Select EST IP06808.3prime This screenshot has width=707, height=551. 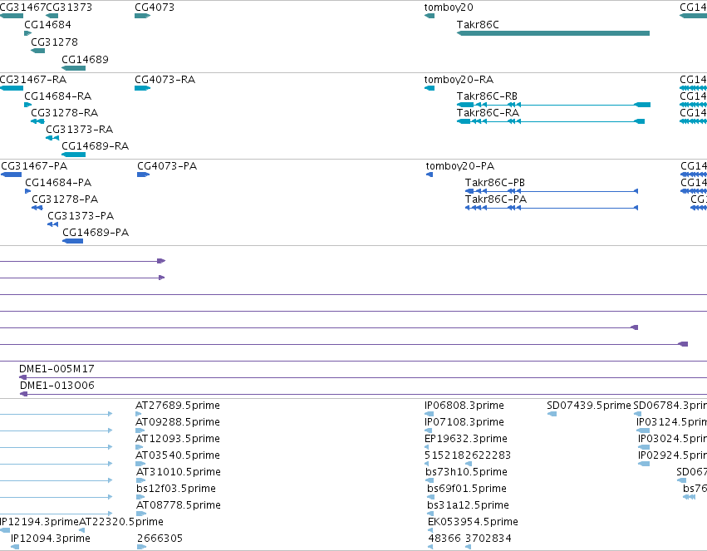(429, 414)
